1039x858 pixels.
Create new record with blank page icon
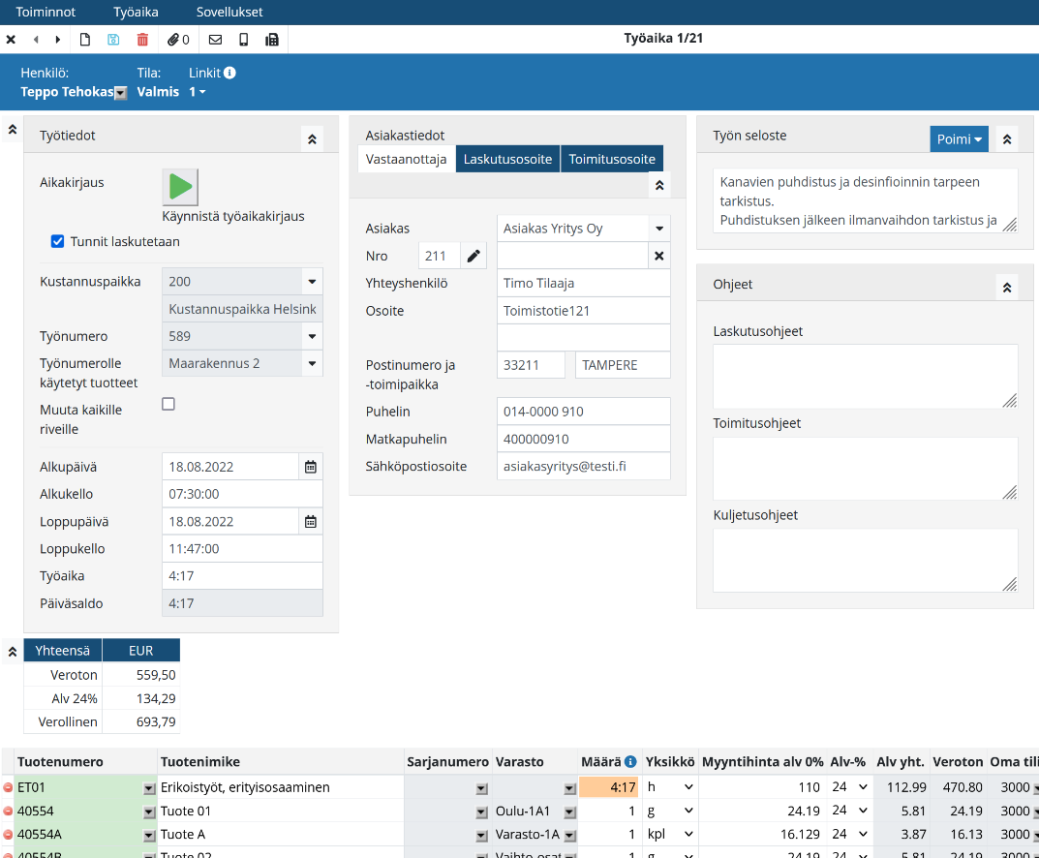(85, 40)
